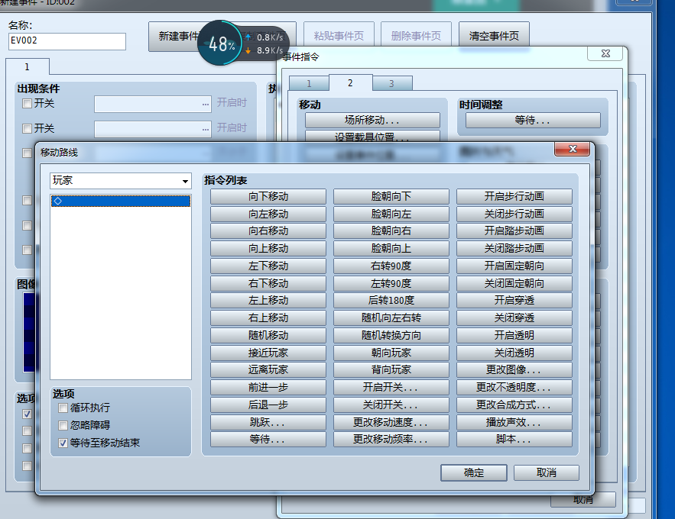Select the 脸朝向下 command
The height and width of the screenshot is (519, 675).
[391, 197]
